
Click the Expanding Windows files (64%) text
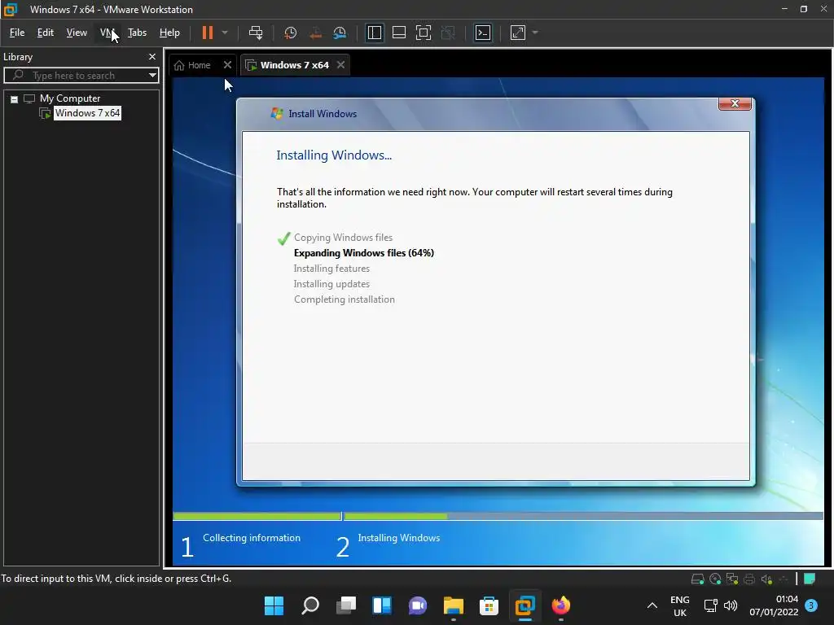(x=364, y=253)
